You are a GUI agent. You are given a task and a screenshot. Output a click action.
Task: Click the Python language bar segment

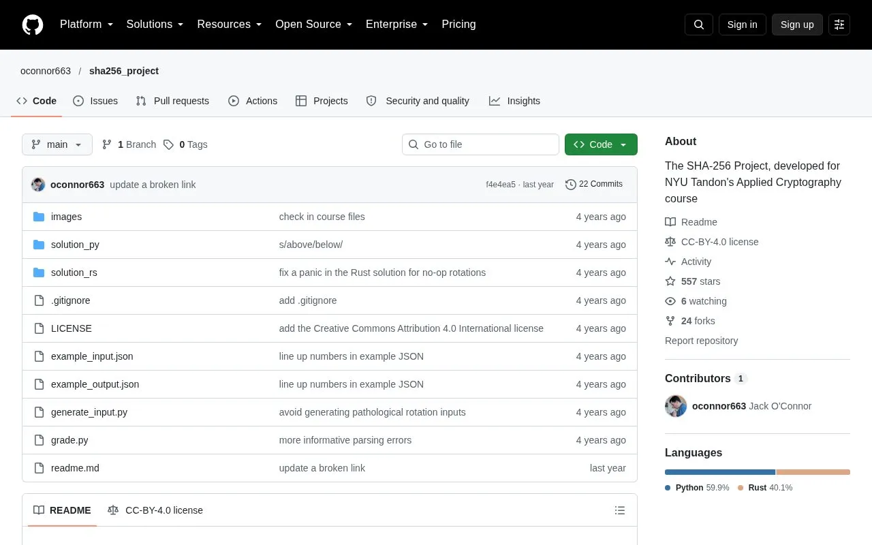[x=720, y=472]
